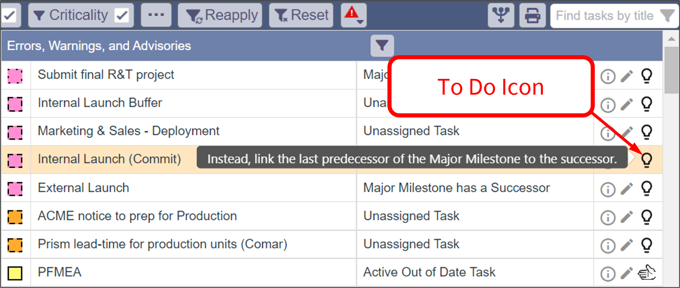The image size is (680, 288).
Task: Open info for ACME notice to prep task
Action: (x=608, y=218)
